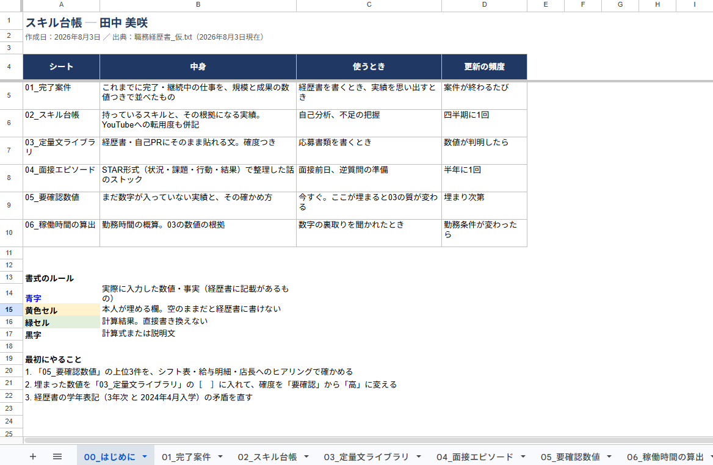Select step 2 cell about 03_定量文ライブラリ
Image resolution: width=713 pixels, height=465 pixels.
coord(211,384)
